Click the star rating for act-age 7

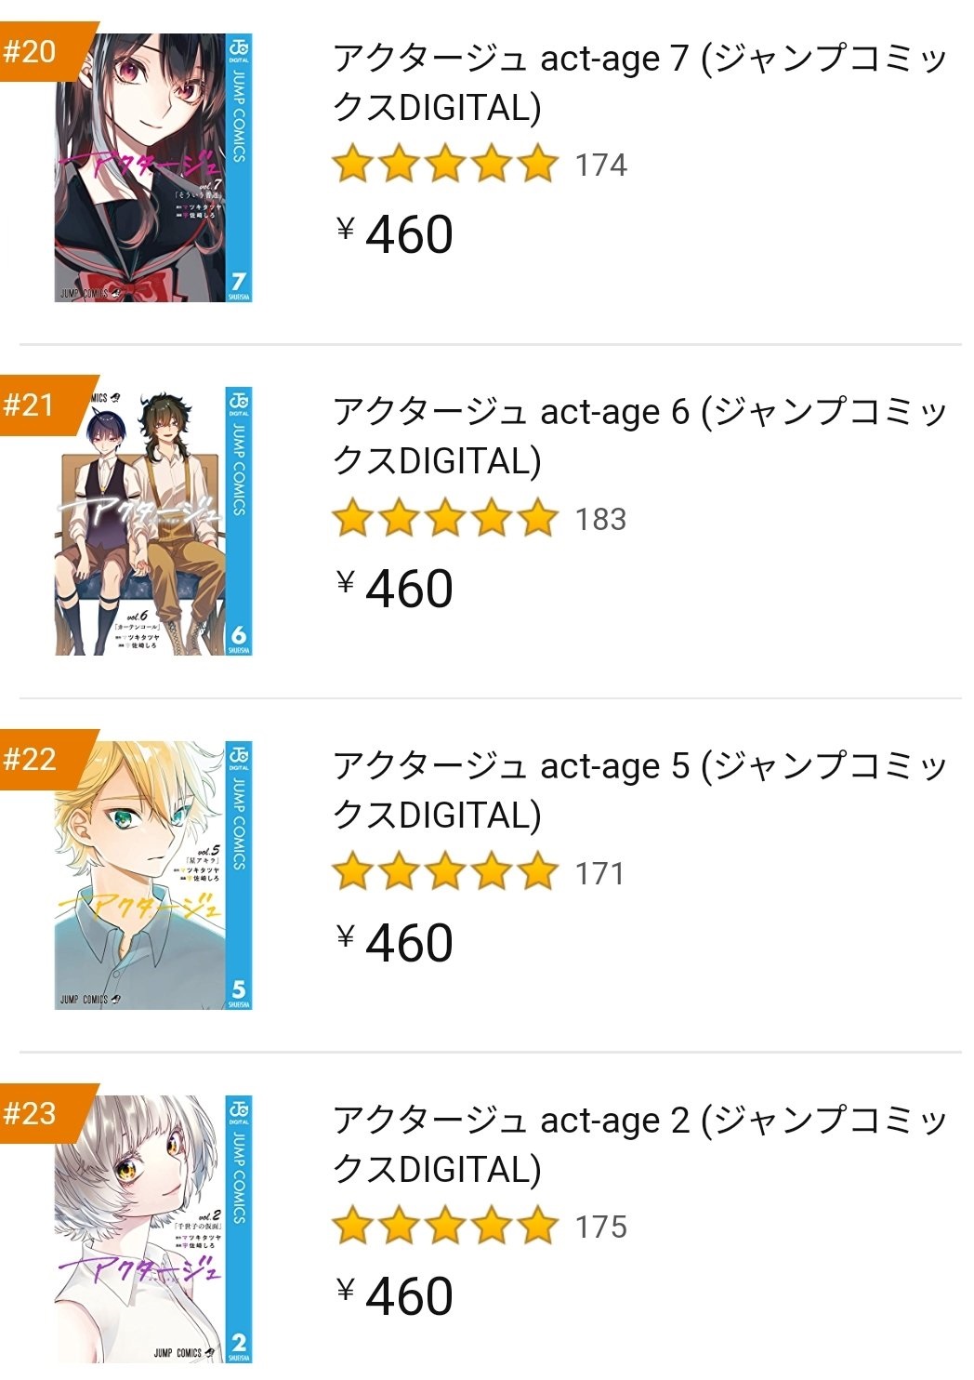[445, 165]
